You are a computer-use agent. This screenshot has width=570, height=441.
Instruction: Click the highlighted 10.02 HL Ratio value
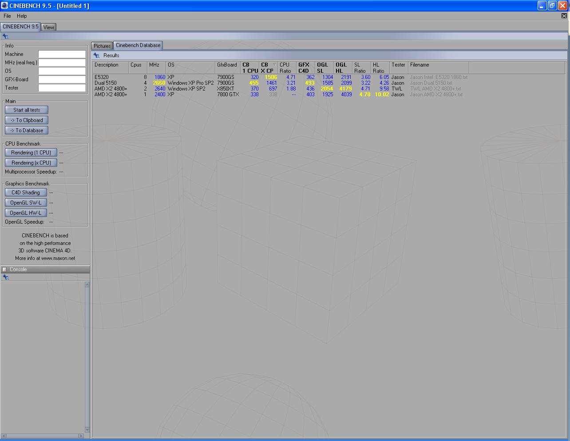(382, 94)
